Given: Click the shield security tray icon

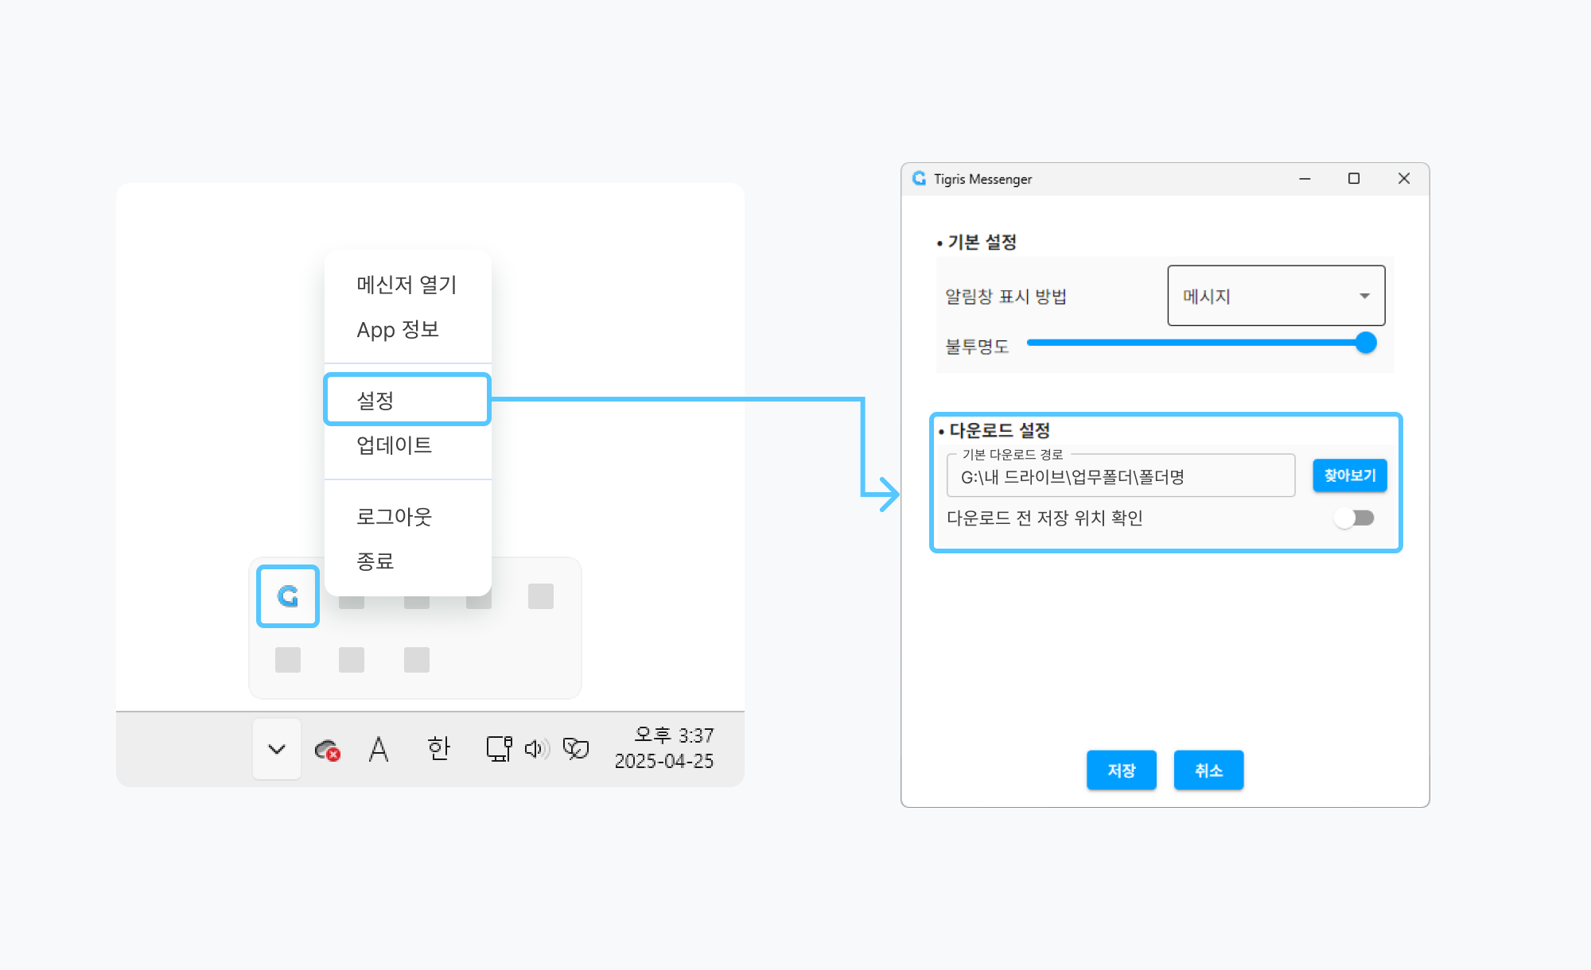Looking at the screenshot, I should click(575, 748).
